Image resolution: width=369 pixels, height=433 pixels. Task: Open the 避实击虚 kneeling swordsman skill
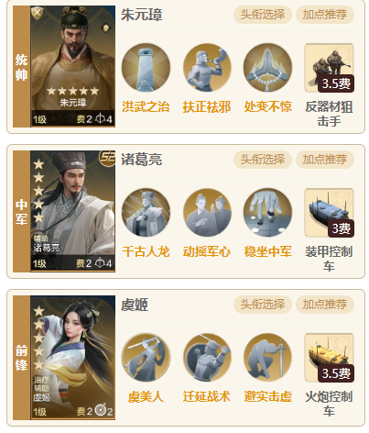click(x=267, y=357)
